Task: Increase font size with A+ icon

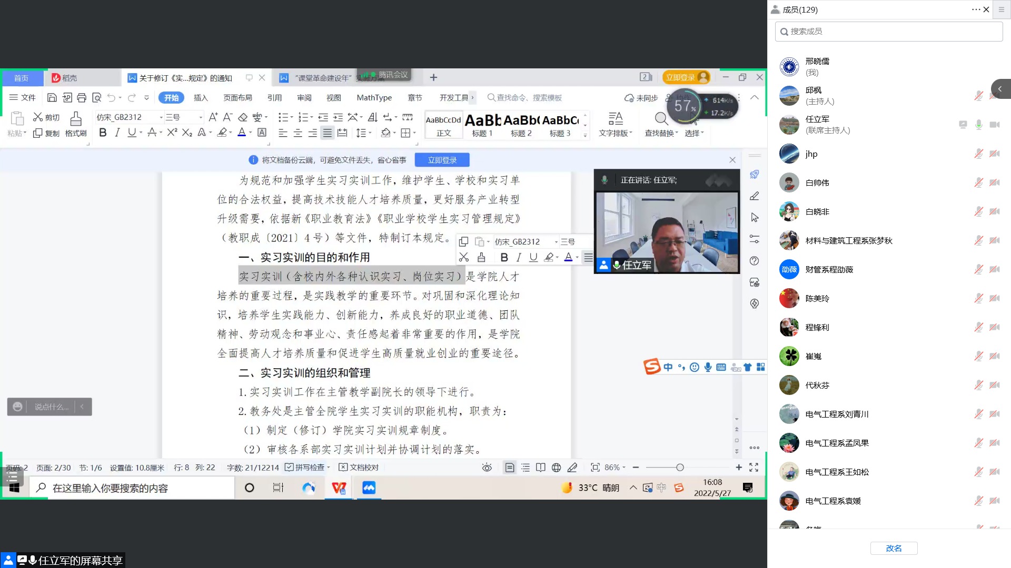Action: (213, 117)
